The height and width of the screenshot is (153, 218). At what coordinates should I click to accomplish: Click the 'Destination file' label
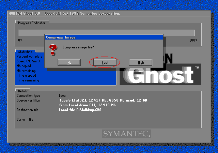coord(28,110)
